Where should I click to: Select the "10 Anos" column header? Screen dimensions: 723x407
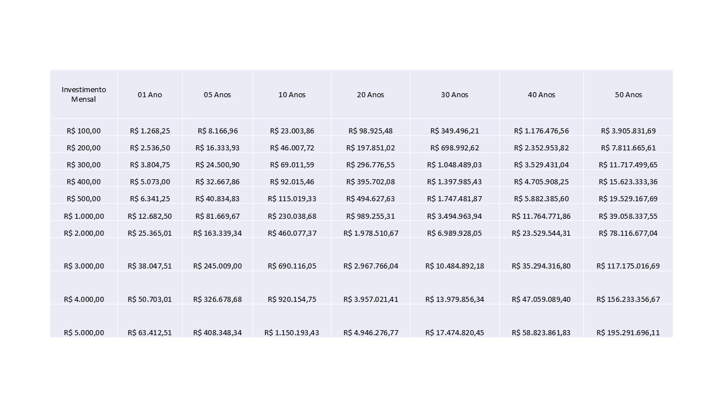[292, 95]
